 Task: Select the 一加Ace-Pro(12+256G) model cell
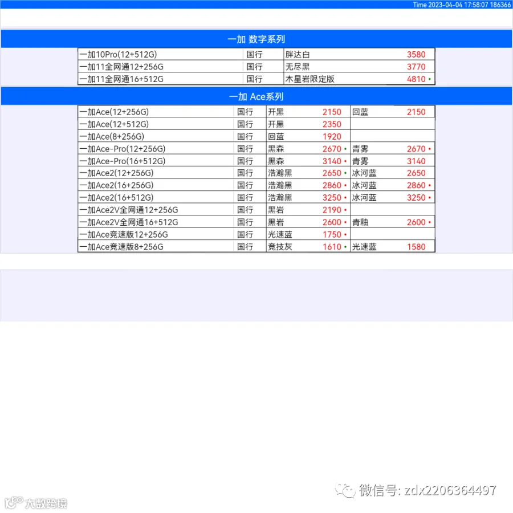click(156, 149)
